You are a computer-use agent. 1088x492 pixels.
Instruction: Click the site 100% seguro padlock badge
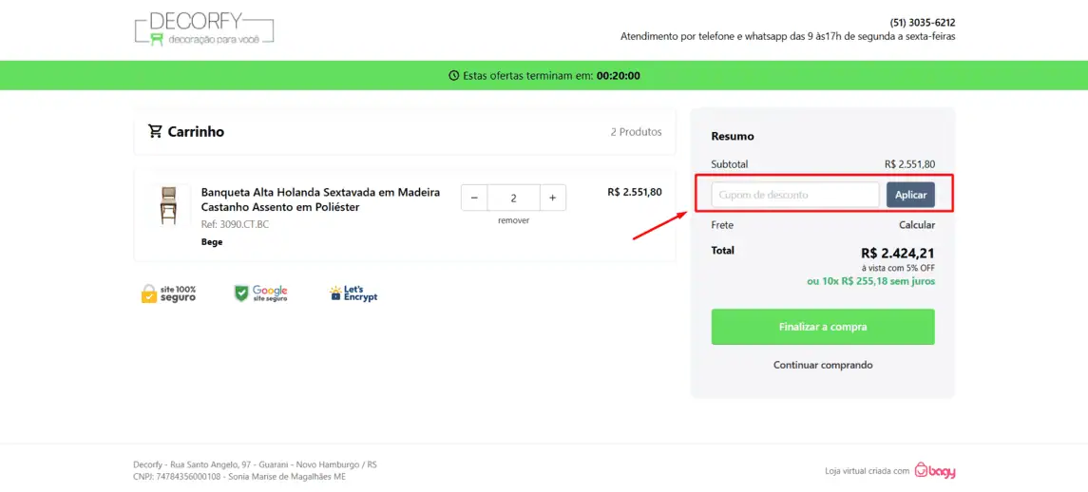[168, 293]
